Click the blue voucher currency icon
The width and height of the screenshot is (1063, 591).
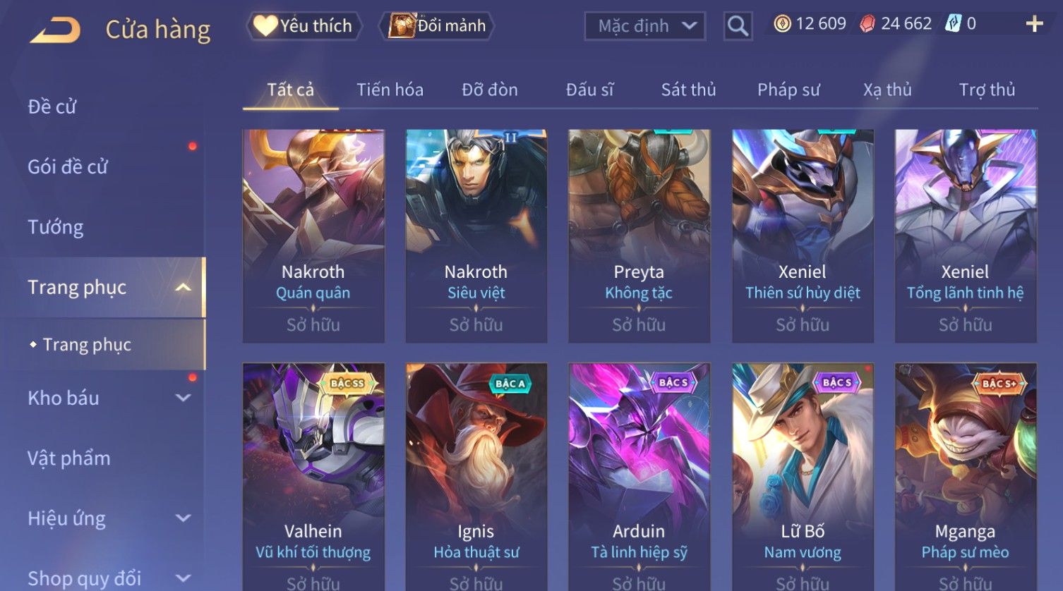click(953, 24)
